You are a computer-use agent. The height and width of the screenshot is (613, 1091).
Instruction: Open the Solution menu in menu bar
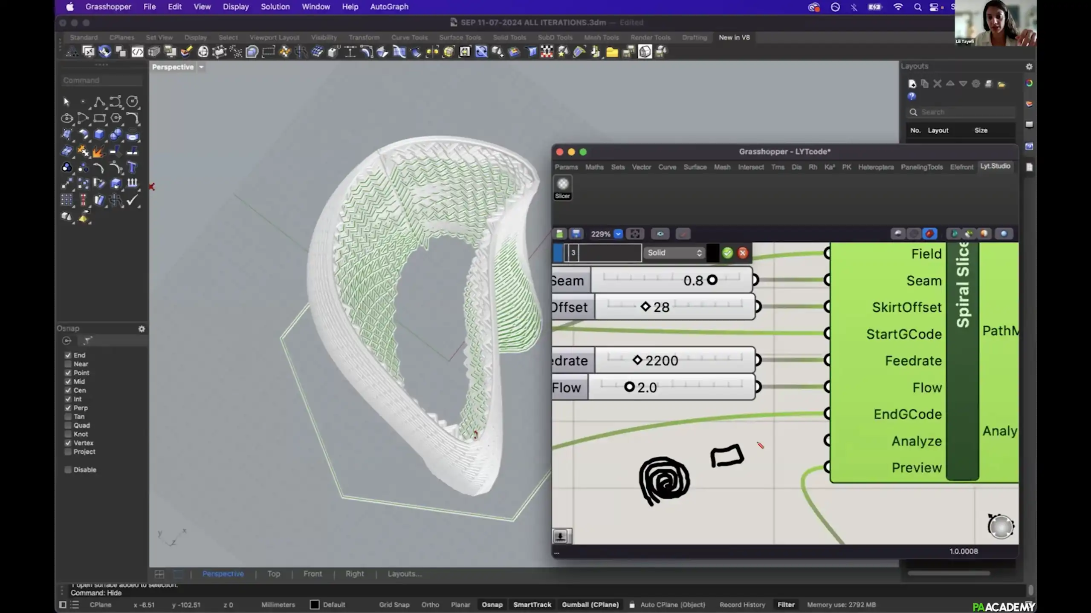pos(275,7)
